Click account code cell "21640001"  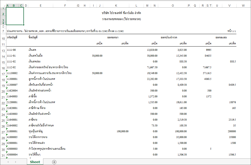click(12, 120)
